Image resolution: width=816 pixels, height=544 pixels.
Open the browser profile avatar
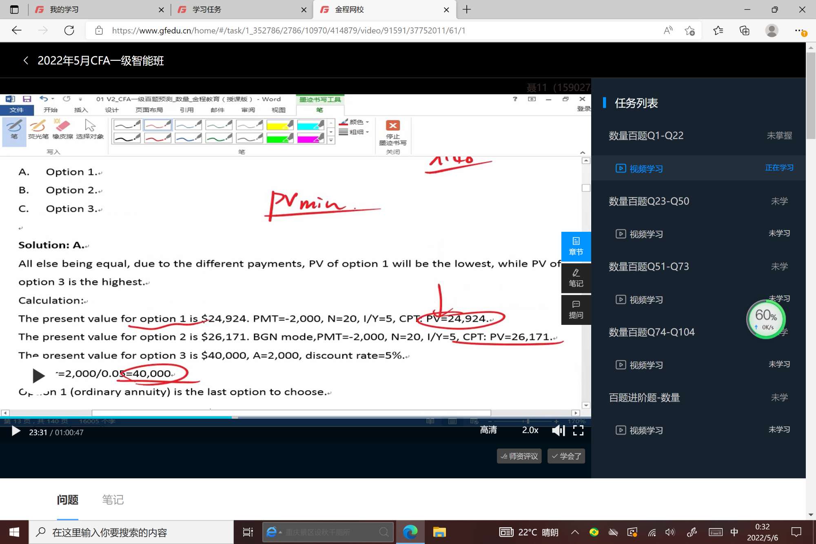[x=772, y=30]
